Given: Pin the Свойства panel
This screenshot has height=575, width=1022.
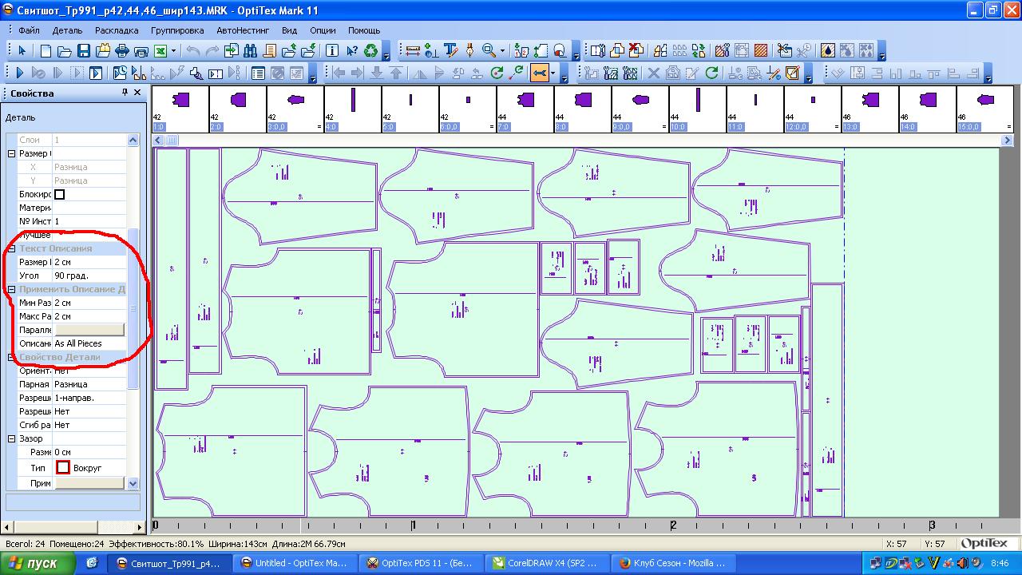Looking at the screenshot, I should (125, 93).
